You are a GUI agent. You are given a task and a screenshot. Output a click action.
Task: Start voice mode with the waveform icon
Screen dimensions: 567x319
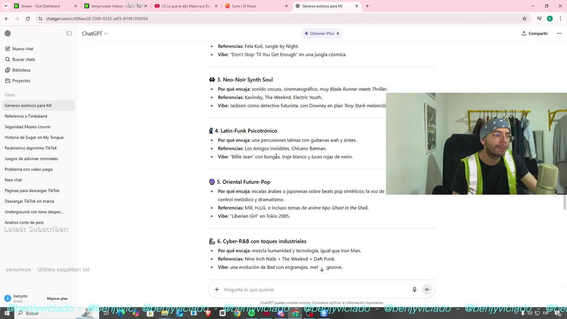pyautogui.click(x=427, y=289)
